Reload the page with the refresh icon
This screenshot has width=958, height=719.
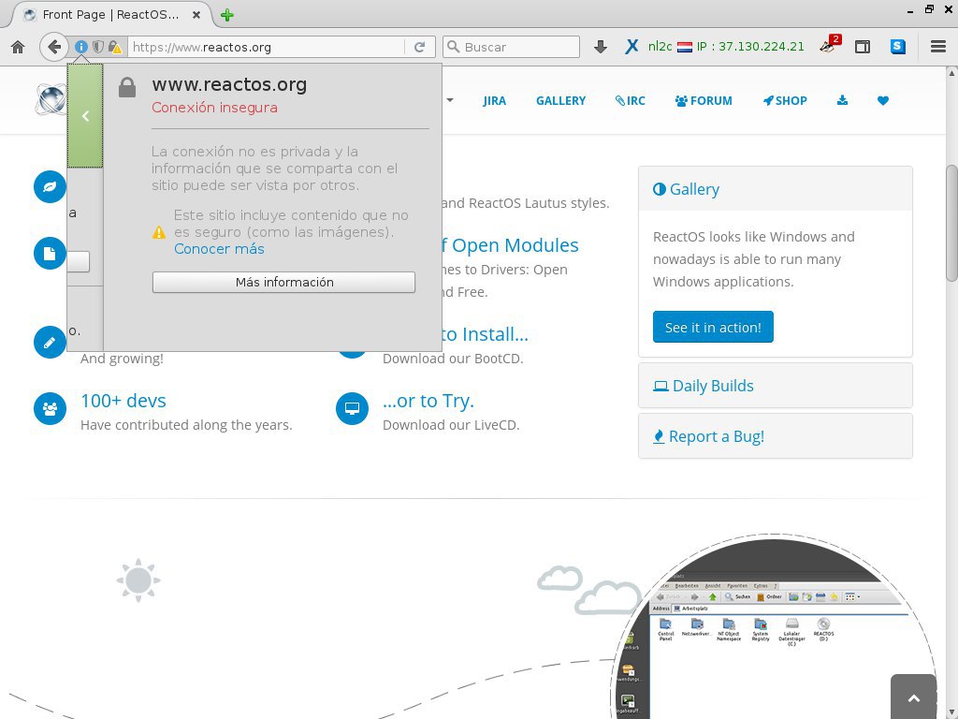[420, 47]
